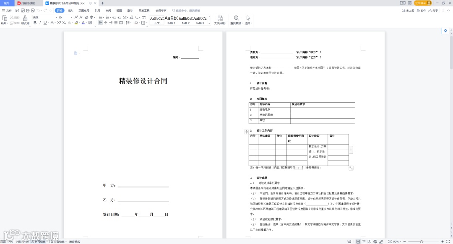Click the zoom slider handle
The image size is (453, 244).
[x=421, y=241]
